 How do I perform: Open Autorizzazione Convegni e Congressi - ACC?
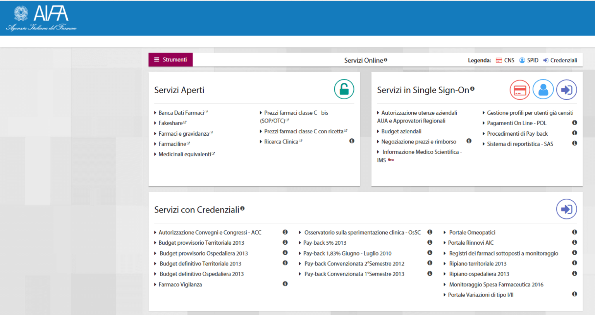pos(210,232)
